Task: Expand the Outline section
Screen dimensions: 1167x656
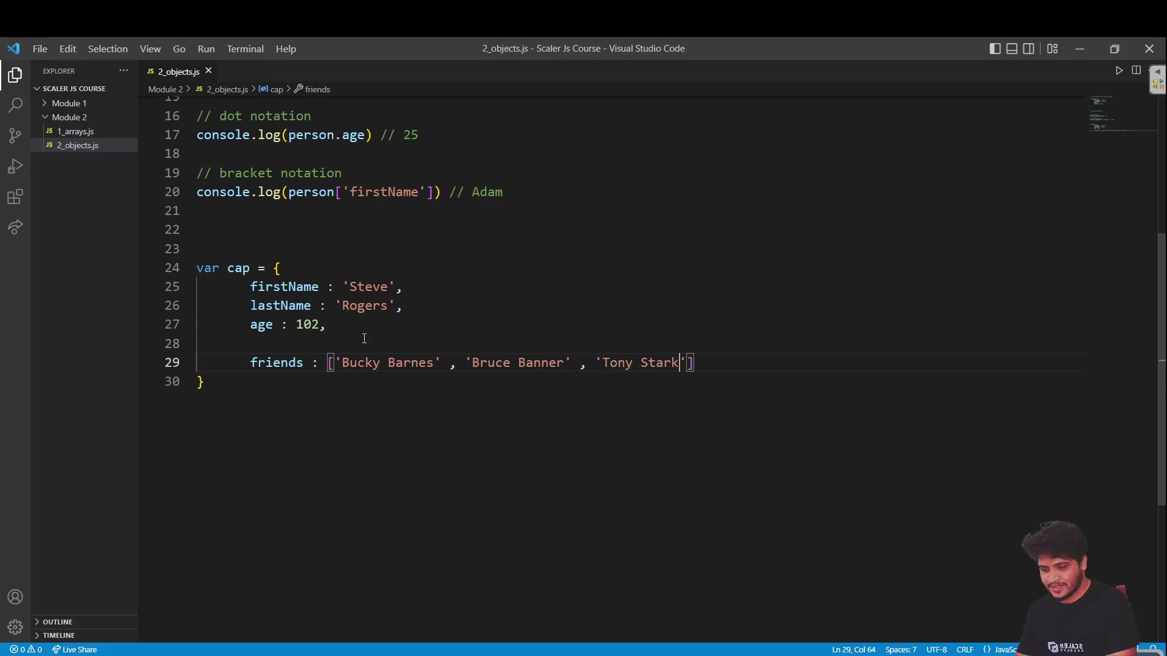Action: [x=58, y=622]
